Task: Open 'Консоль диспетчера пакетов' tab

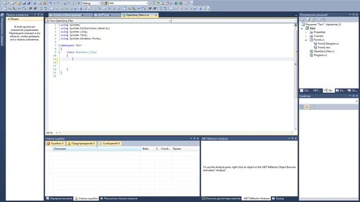Action: point(221,199)
